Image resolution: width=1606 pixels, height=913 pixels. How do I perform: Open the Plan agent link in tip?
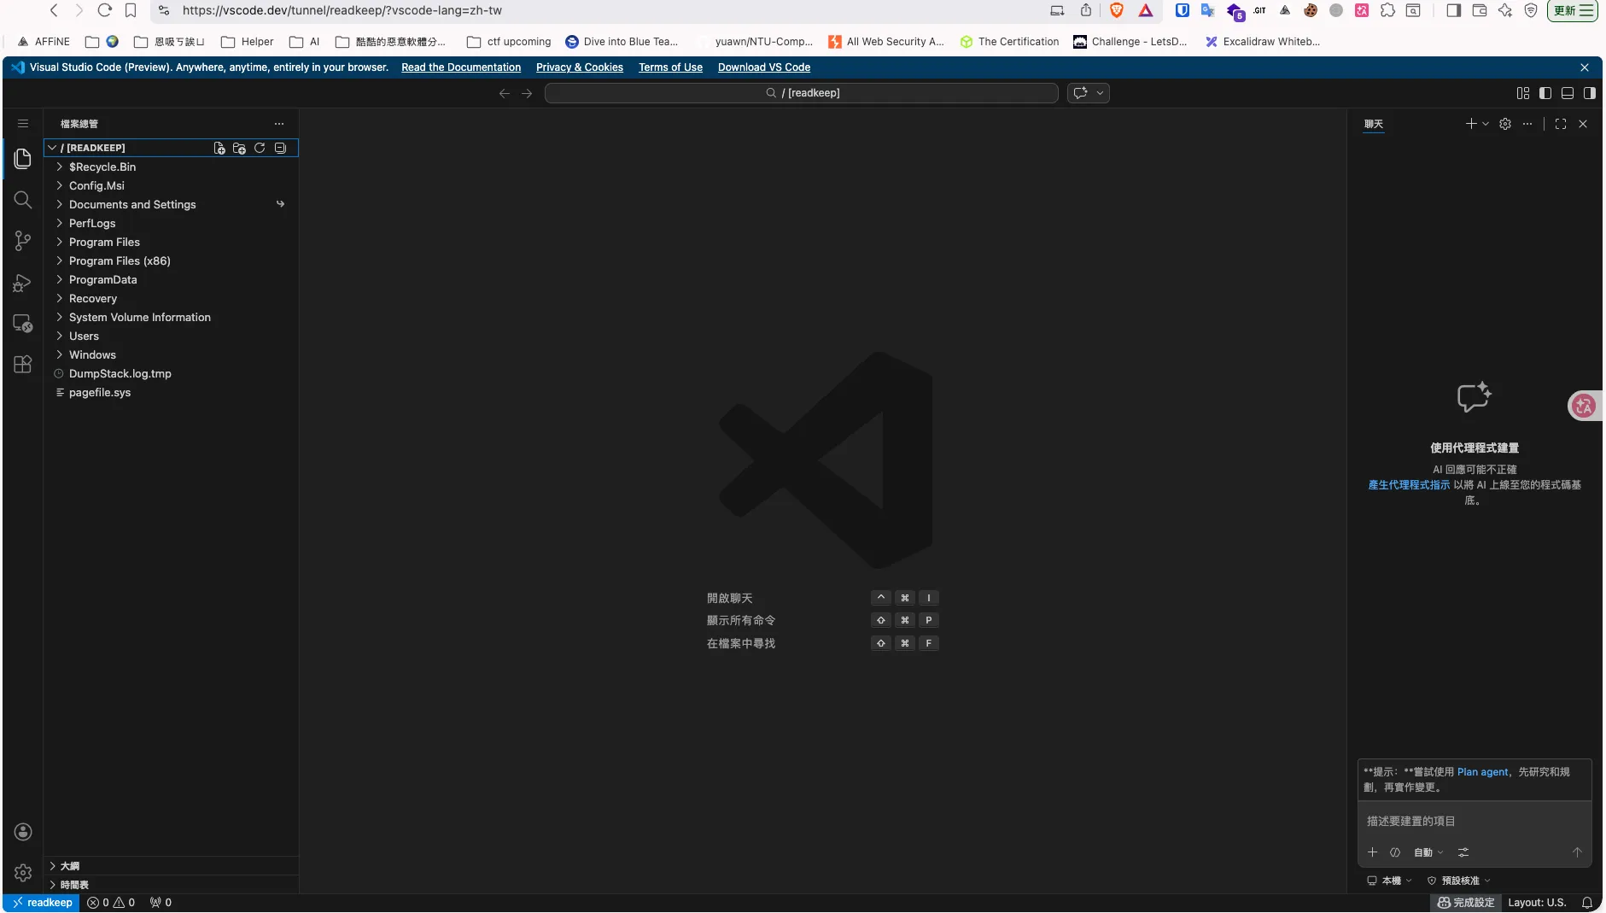[x=1482, y=772]
